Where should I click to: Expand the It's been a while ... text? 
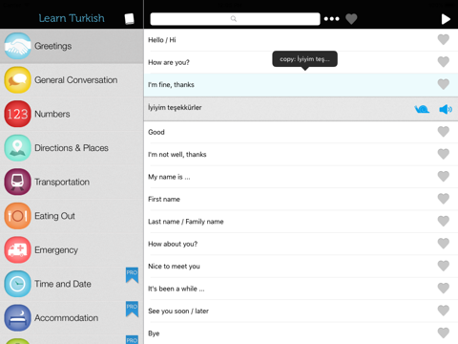177,289
